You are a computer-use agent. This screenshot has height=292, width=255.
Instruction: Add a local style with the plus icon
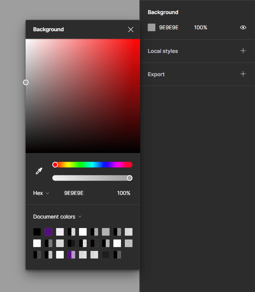pos(243,51)
